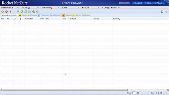
Task: Click the Event Browser title text
Action: [72, 3]
